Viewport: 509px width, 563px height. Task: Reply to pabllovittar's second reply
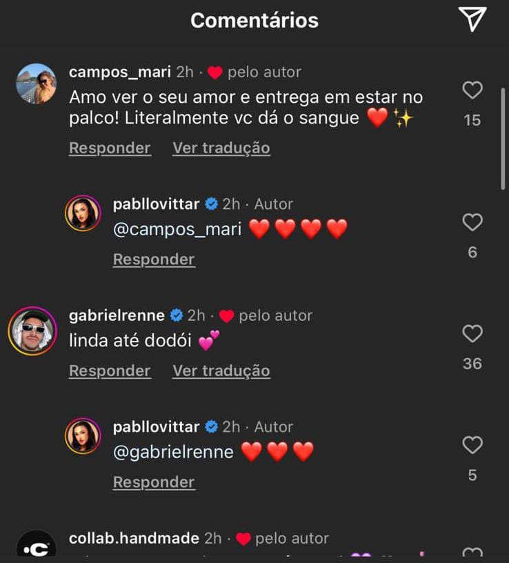coord(154,482)
